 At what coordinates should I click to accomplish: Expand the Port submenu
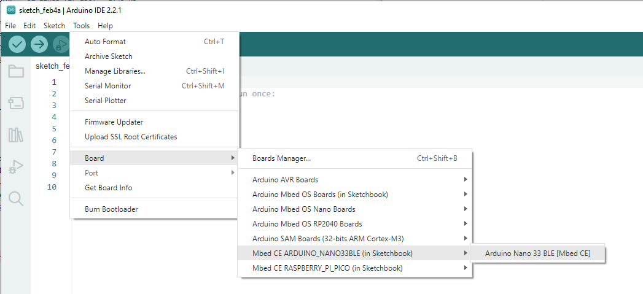[154, 173]
